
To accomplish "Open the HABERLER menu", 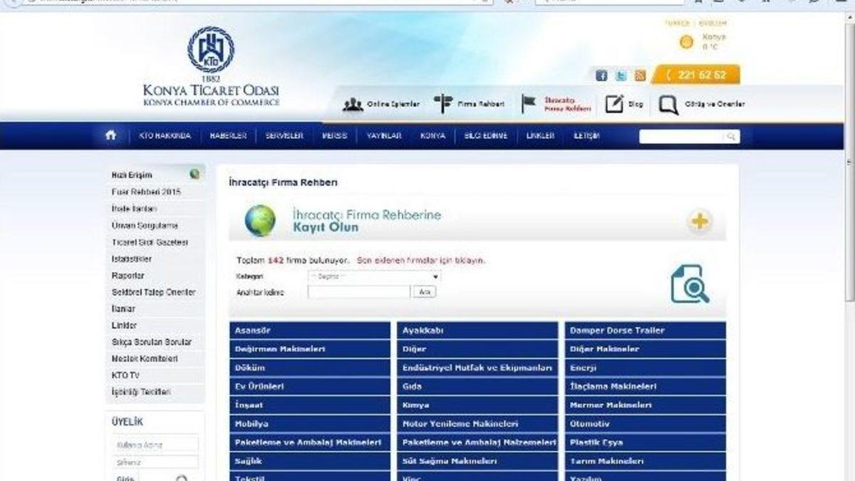I will coord(228,135).
